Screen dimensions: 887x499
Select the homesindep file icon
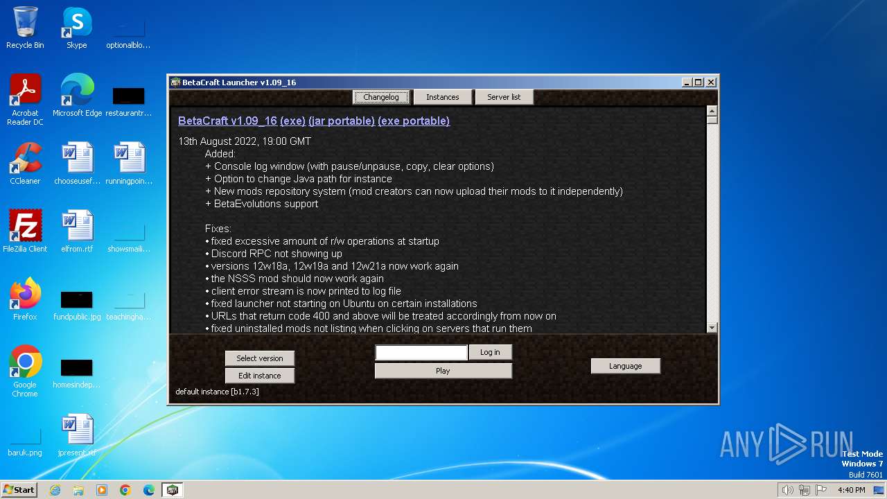(x=77, y=373)
